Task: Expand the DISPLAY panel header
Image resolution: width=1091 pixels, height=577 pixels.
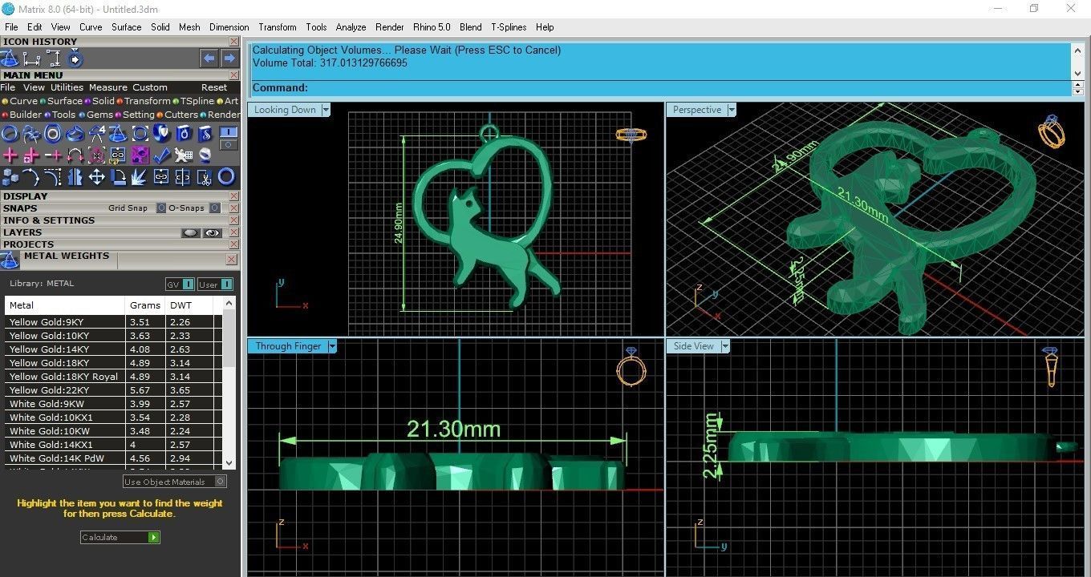Action: coord(120,196)
